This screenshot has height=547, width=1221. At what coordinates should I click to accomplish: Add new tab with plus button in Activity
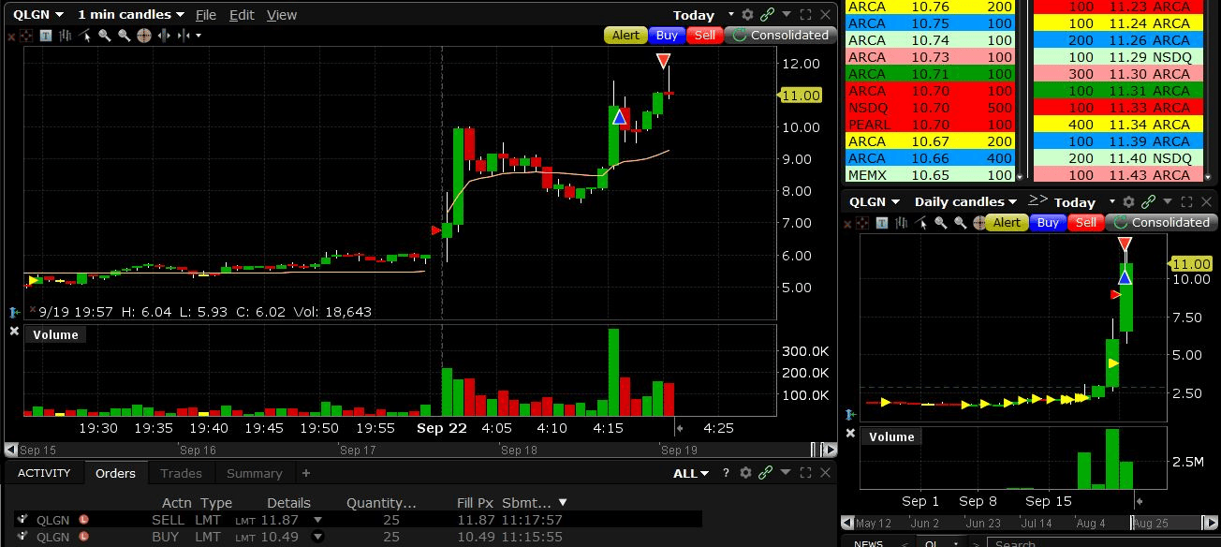[x=305, y=473]
